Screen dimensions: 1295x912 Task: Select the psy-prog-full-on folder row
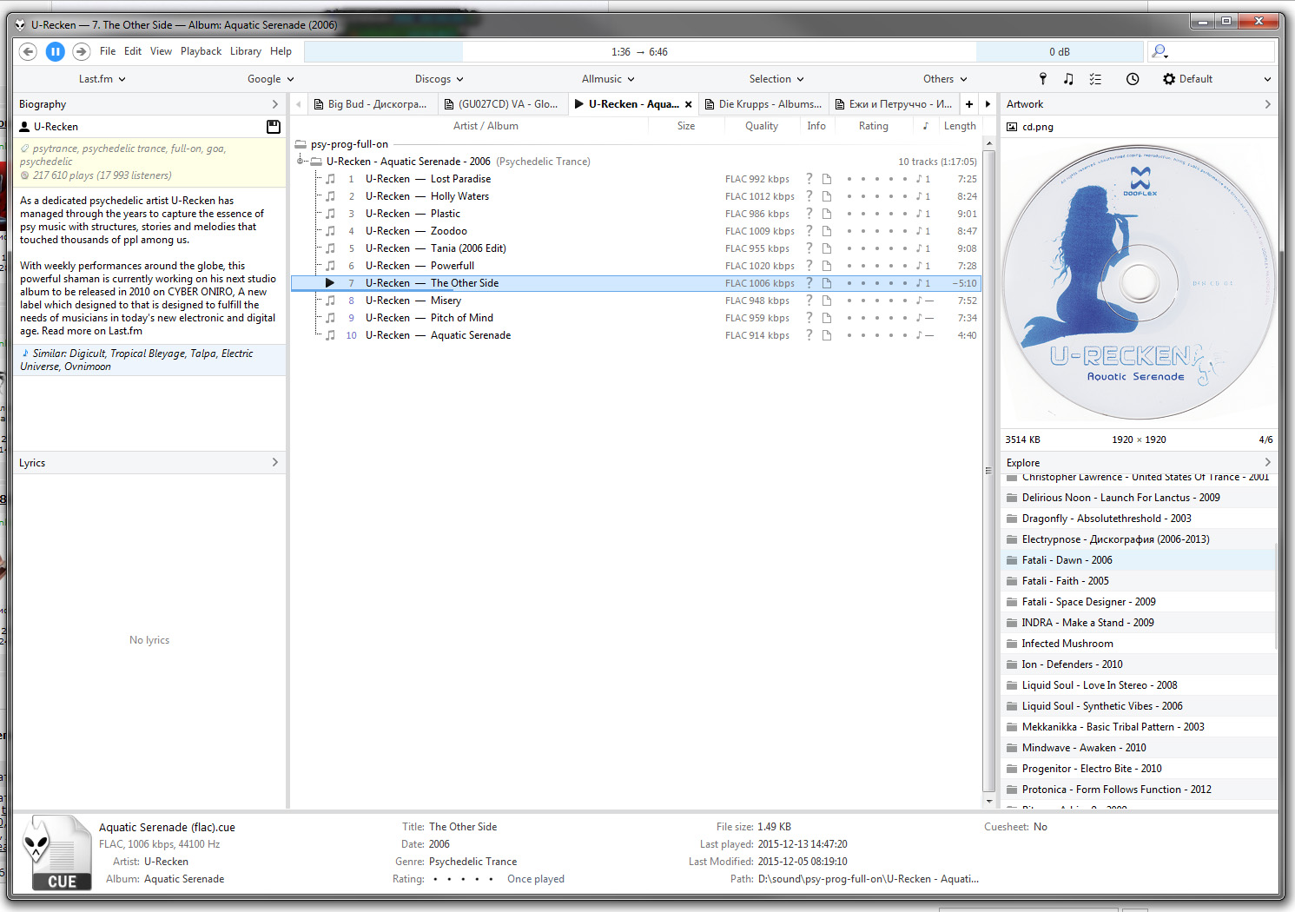[636, 144]
